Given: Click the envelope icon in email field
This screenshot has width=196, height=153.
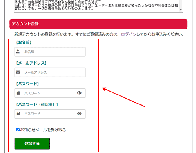Looking at the screenshot, I should click(x=18, y=72).
